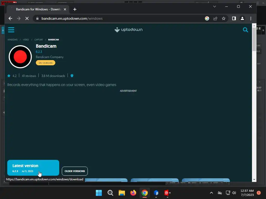Open notification center badge

tap(258, 193)
